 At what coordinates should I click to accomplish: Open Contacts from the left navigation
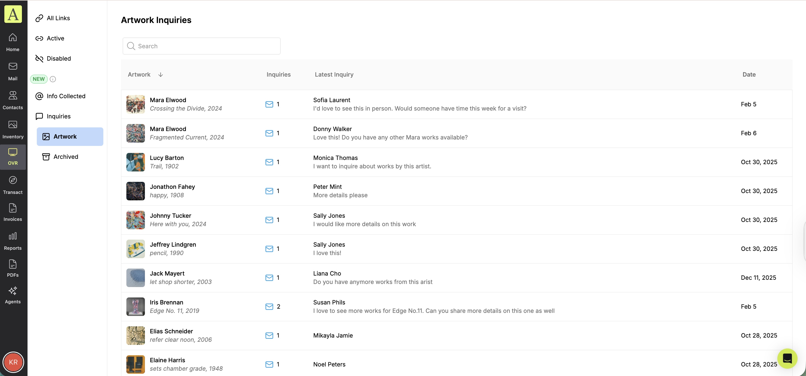(13, 100)
